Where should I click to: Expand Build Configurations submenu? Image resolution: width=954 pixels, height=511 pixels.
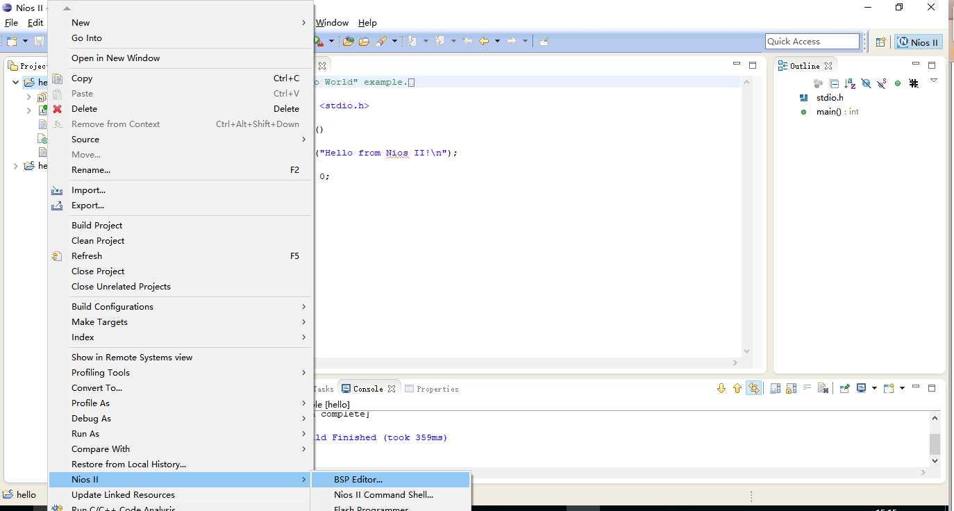point(180,307)
